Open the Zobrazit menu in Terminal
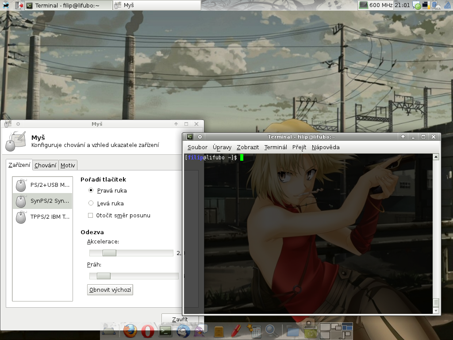 [248, 147]
